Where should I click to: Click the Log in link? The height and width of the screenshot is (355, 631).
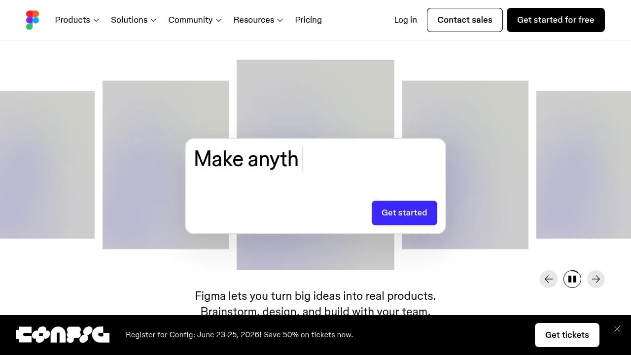point(405,20)
